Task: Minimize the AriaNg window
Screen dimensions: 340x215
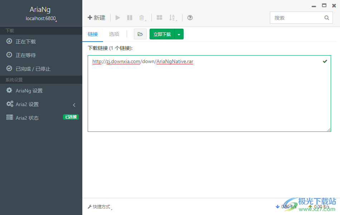Action: (x=314, y=6)
